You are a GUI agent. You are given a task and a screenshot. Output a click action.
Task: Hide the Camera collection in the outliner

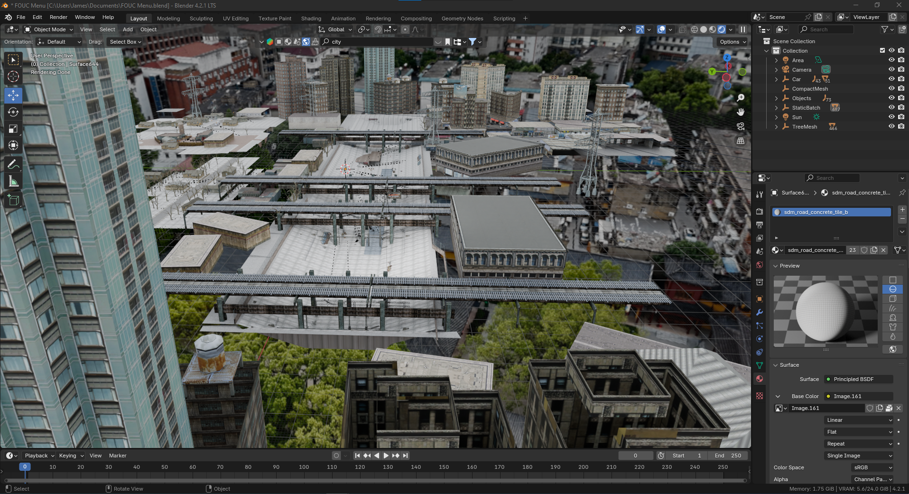891,70
